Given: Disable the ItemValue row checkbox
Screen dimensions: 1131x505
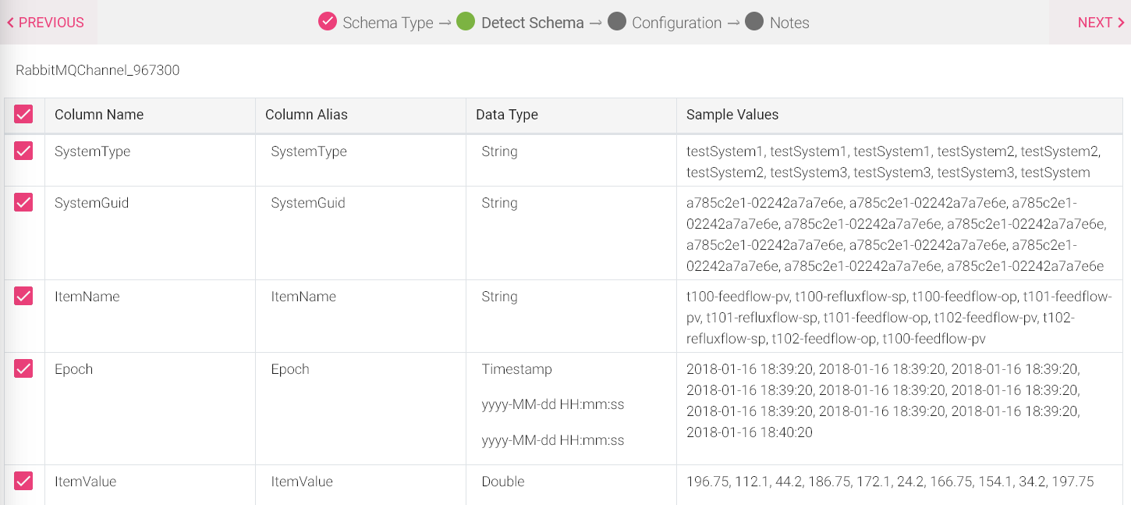Looking at the screenshot, I should click(24, 481).
